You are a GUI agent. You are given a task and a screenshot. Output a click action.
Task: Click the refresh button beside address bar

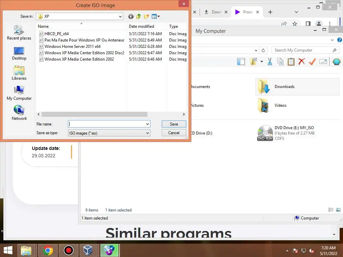(x=263, y=51)
